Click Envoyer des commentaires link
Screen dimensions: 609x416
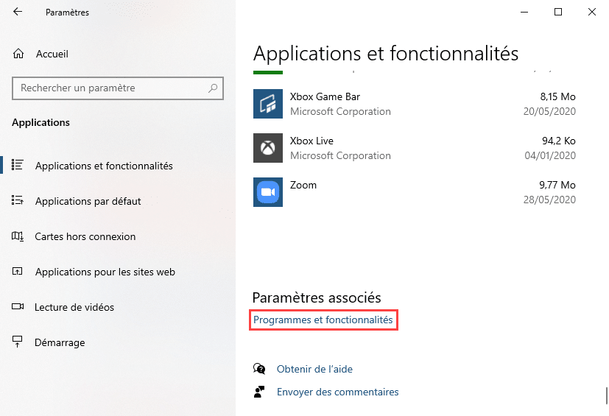337,392
